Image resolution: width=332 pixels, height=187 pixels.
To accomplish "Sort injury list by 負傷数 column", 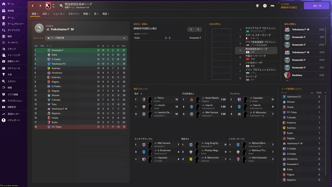I will pyautogui.click(x=319, y=93).
